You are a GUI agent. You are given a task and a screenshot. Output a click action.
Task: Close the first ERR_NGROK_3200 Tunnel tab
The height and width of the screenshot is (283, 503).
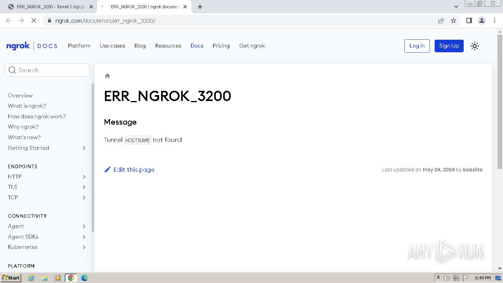tap(91, 7)
